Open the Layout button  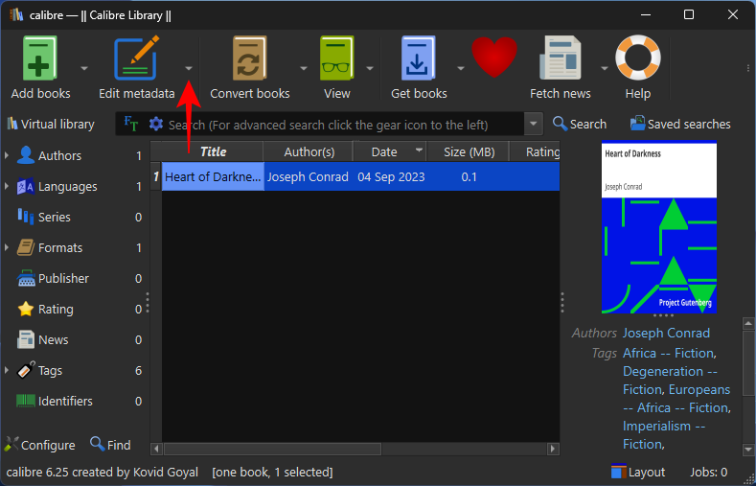point(638,472)
